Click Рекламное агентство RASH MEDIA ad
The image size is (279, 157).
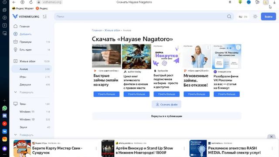click(235, 150)
